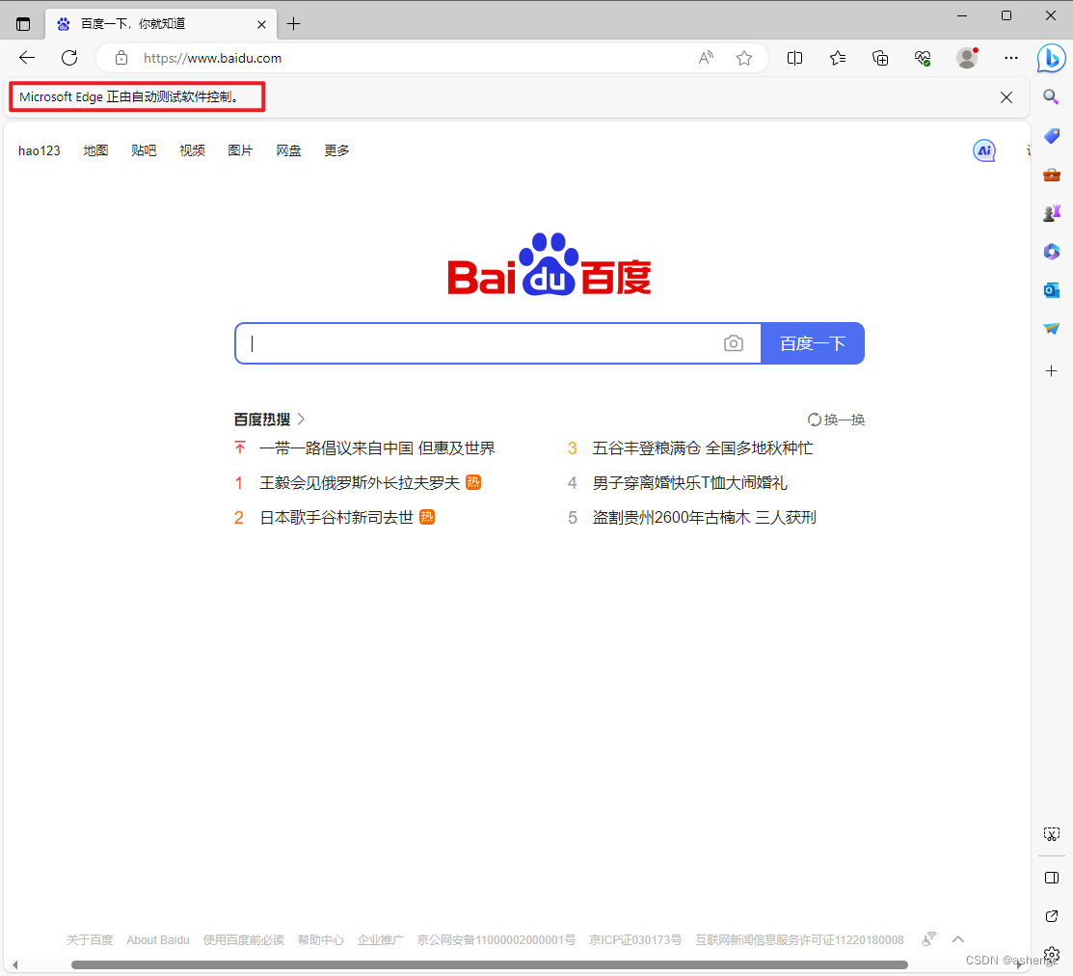Open 一带一路倡议来自中国 但惠及世界 headline

point(377,448)
